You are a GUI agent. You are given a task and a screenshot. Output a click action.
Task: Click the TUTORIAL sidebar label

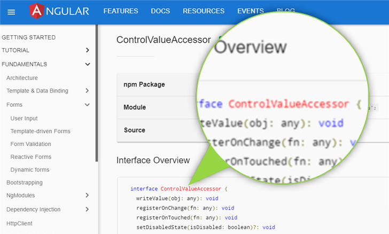pyautogui.click(x=15, y=50)
